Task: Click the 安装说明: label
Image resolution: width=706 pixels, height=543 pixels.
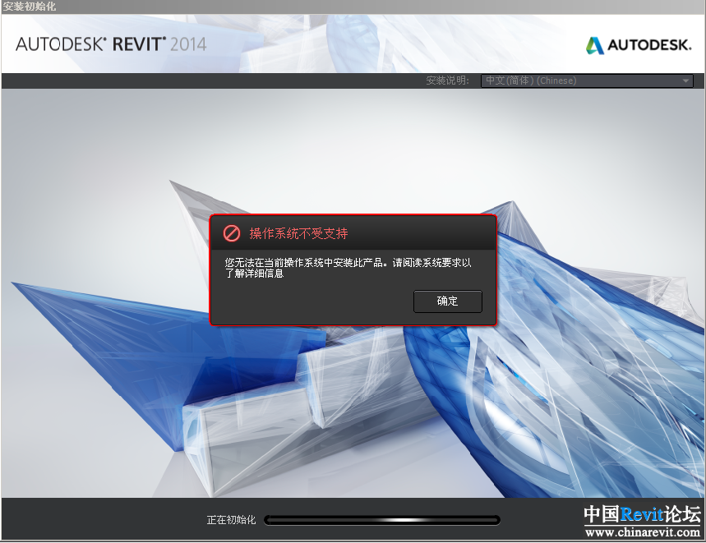Action: click(x=448, y=81)
